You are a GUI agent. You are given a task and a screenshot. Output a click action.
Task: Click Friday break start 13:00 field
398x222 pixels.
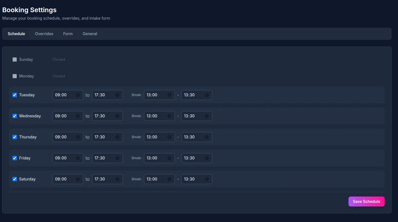tap(155, 158)
